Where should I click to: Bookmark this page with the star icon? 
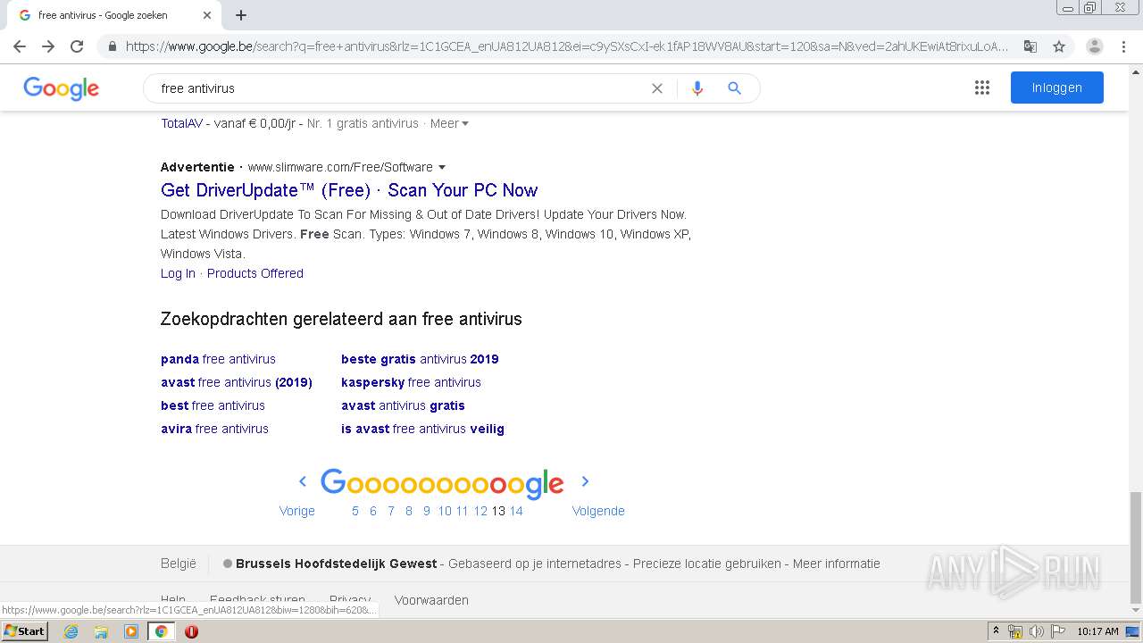1059,46
